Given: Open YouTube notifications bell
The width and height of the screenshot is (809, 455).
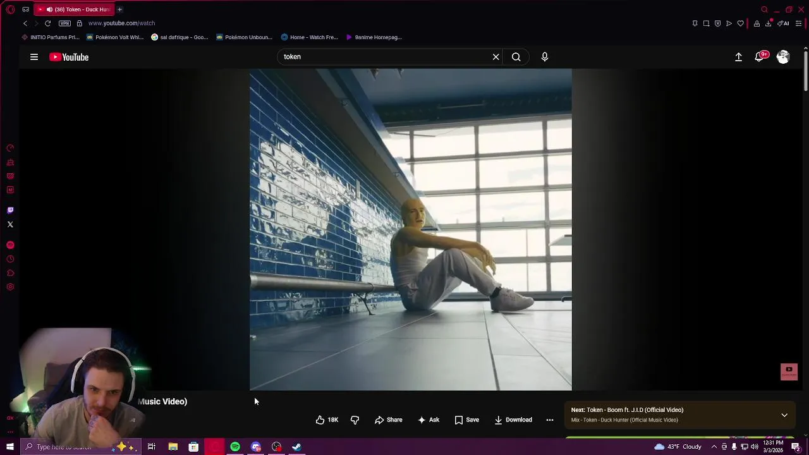Looking at the screenshot, I should (760, 56).
